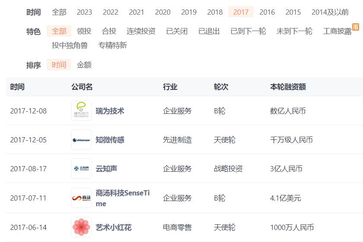
Task: Select the highlighted 2017 year filter
Action: (241, 12)
